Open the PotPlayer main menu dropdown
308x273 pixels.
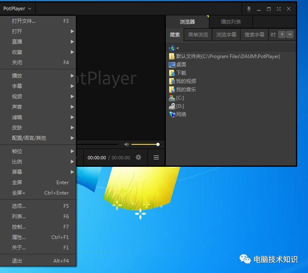point(17,9)
